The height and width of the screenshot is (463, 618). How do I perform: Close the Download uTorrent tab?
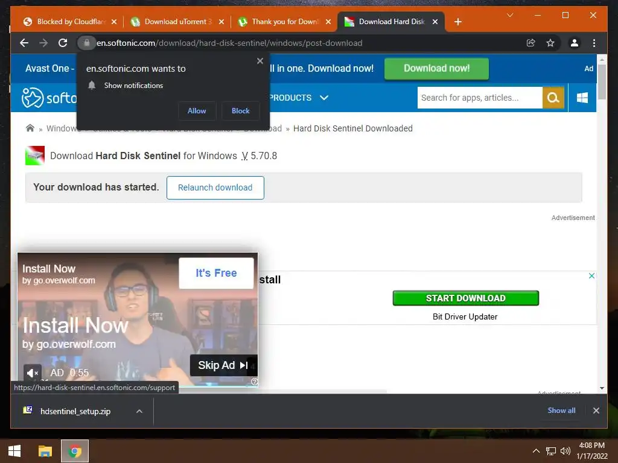(221, 22)
